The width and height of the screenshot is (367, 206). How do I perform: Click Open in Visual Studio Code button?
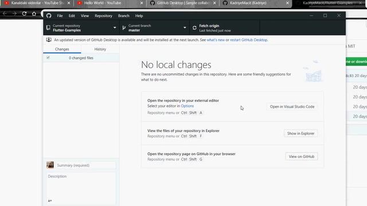pos(292,107)
